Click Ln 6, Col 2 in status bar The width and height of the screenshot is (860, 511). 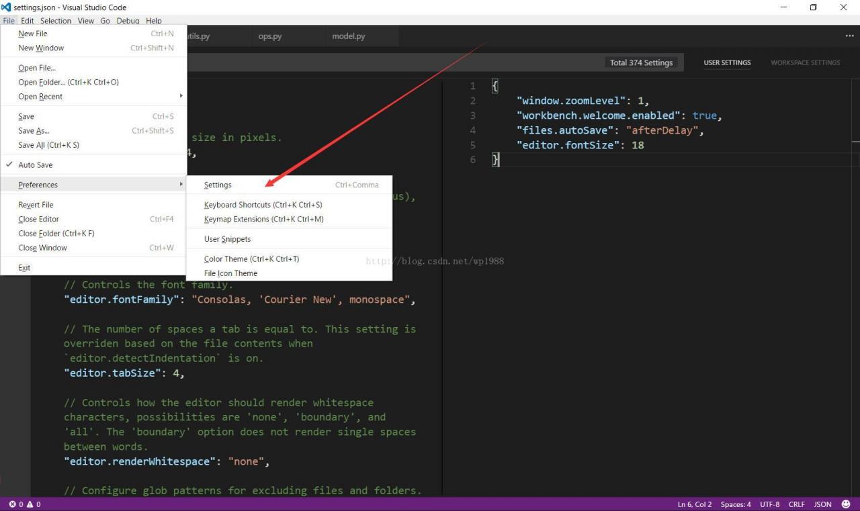tap(695, 504)
